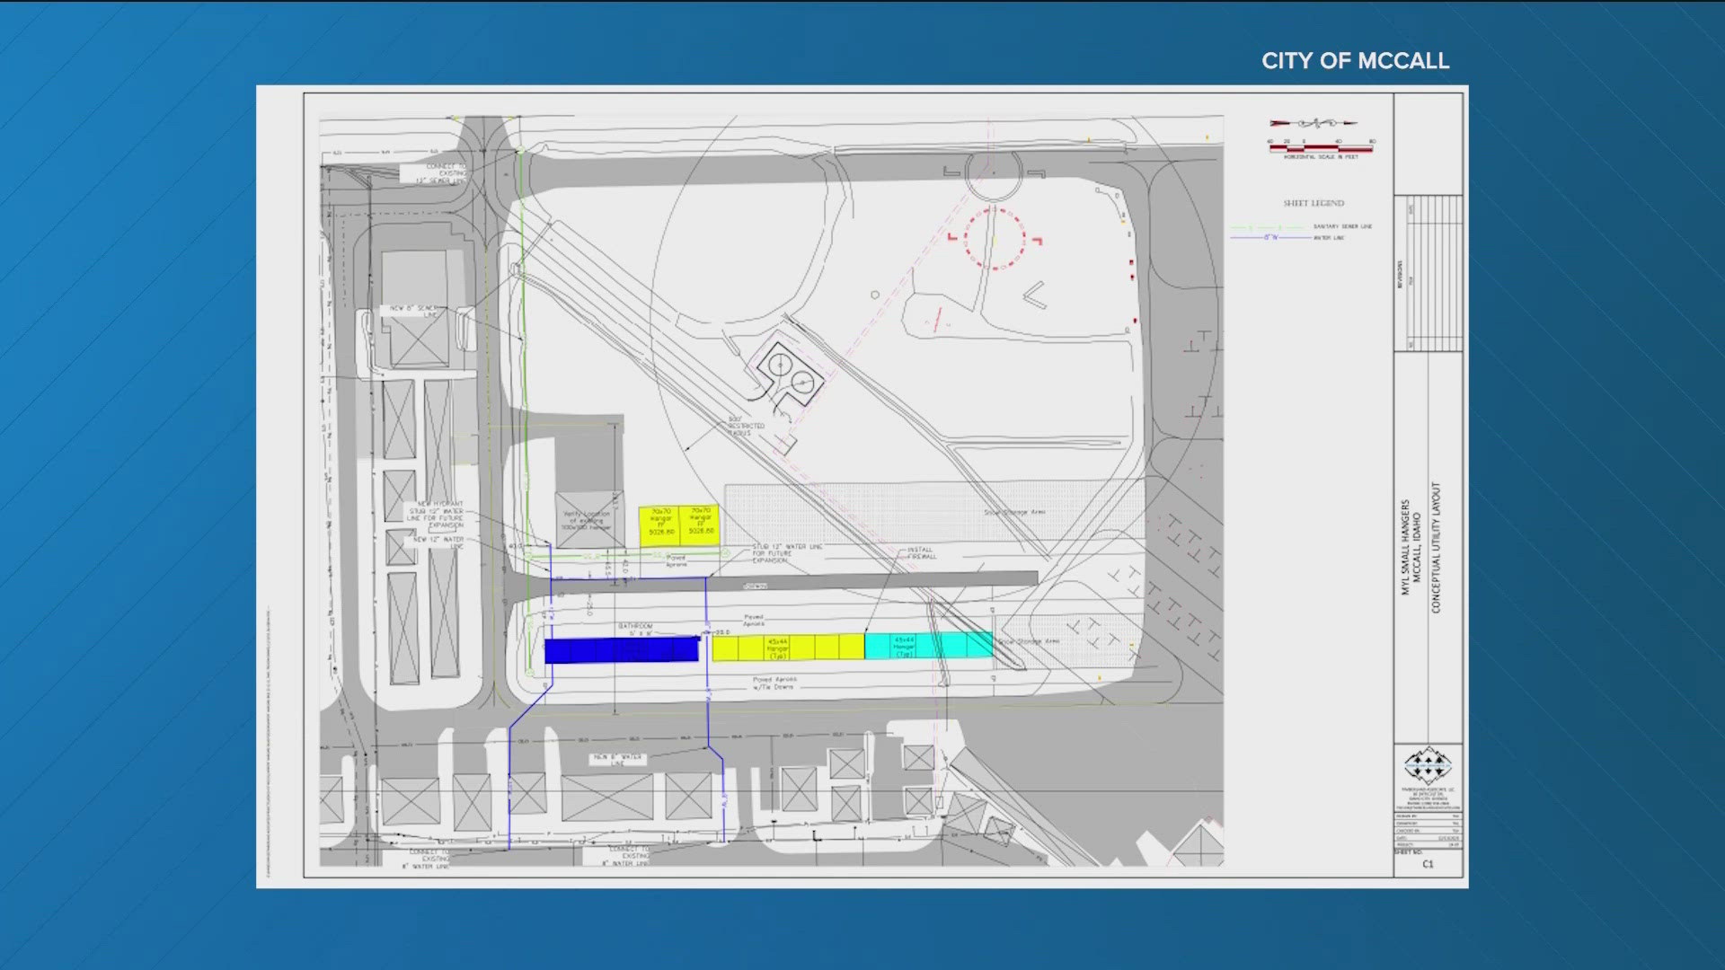Click the 'CITY OF MCCALL' caption
This screenshot has width=1725, height=970.
click(1355, 61)
